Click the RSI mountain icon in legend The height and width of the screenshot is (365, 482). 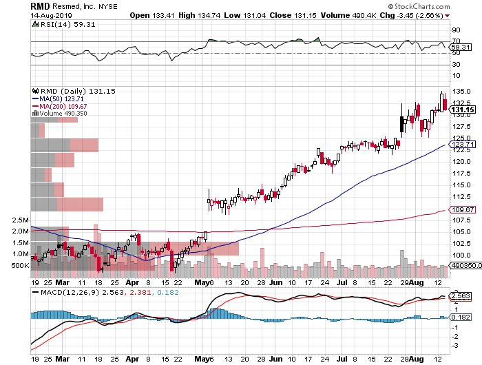35,24
